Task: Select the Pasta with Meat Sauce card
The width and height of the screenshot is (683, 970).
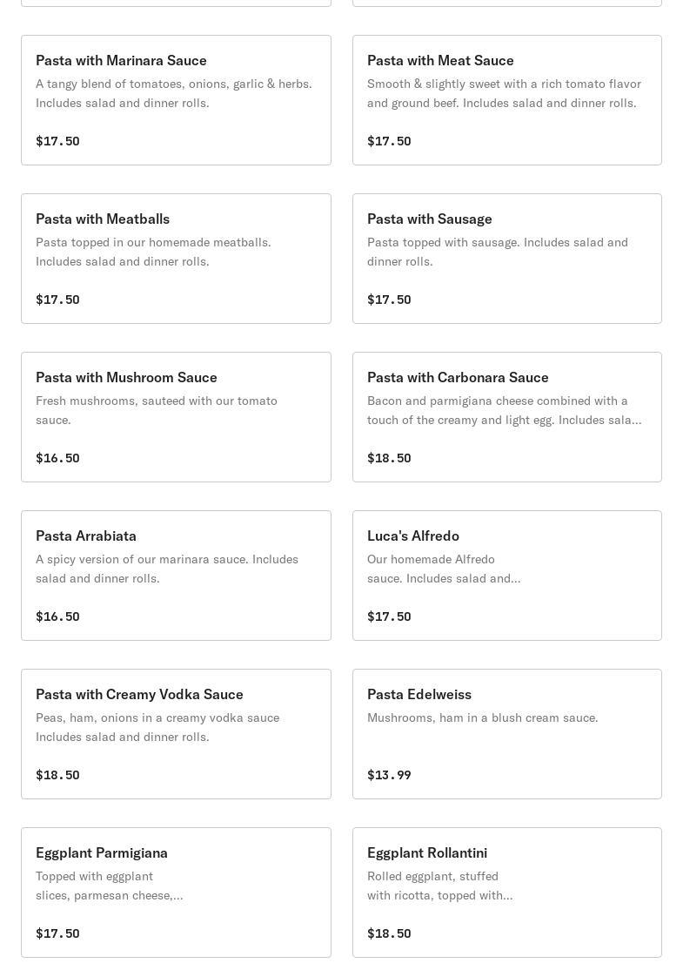Action: pyautogui.click(x=507, y=100)
